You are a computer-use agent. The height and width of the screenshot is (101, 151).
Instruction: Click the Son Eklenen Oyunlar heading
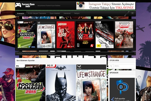coord(25,61)
